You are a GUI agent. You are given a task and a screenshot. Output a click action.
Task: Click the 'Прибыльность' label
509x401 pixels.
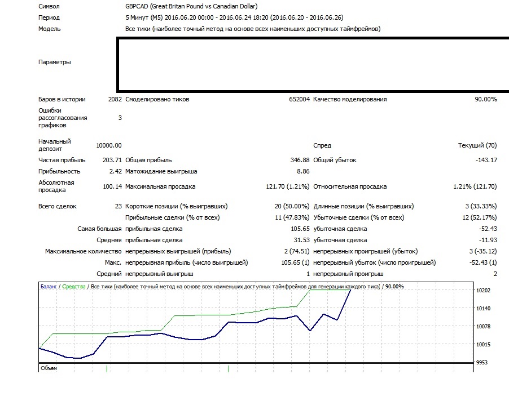coord(59,171)
